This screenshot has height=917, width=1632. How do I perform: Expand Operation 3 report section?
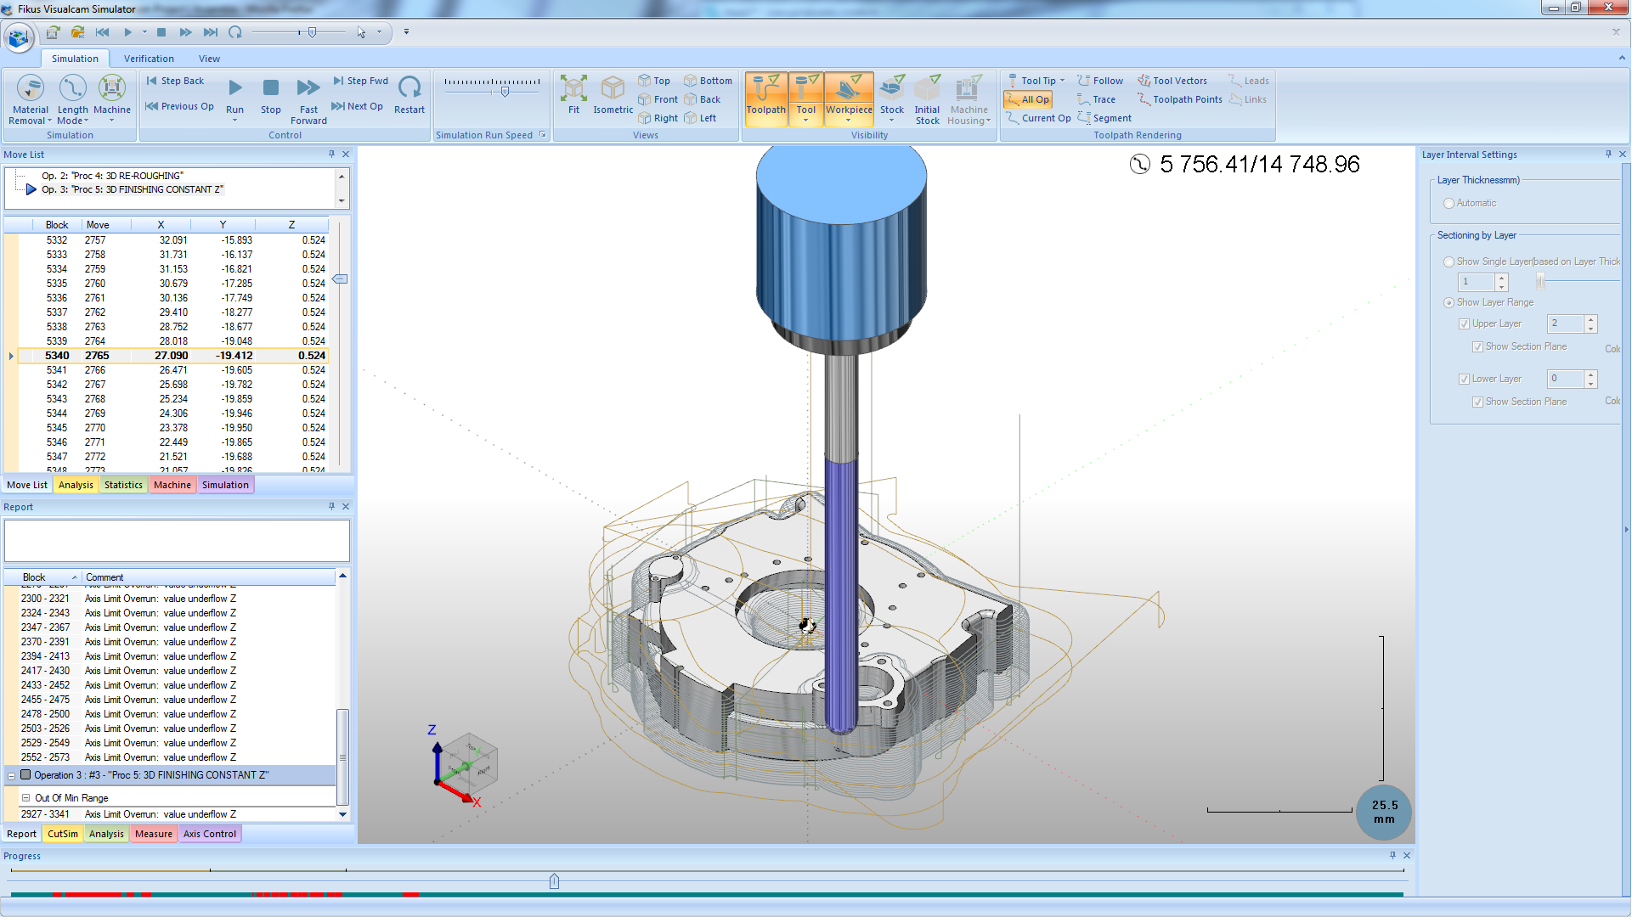coord(10,775)
